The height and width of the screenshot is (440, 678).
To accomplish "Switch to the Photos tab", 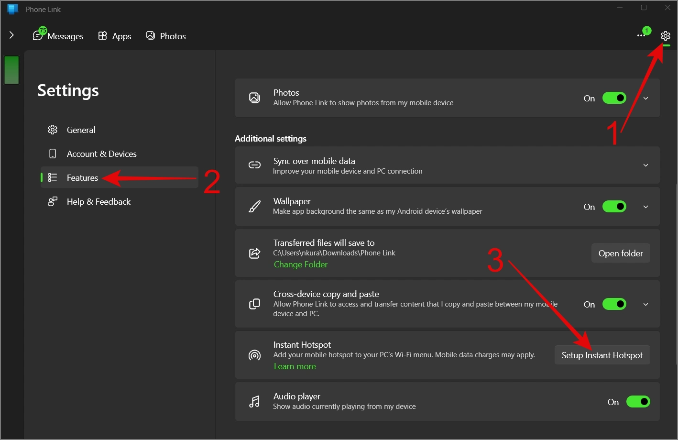I will click(166, 36).
